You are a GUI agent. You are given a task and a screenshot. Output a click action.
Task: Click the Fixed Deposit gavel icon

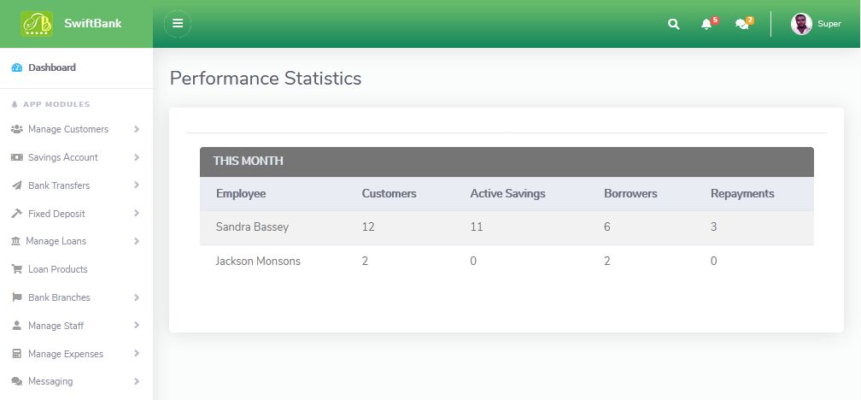pyautogui.click(x=17, y=214)
